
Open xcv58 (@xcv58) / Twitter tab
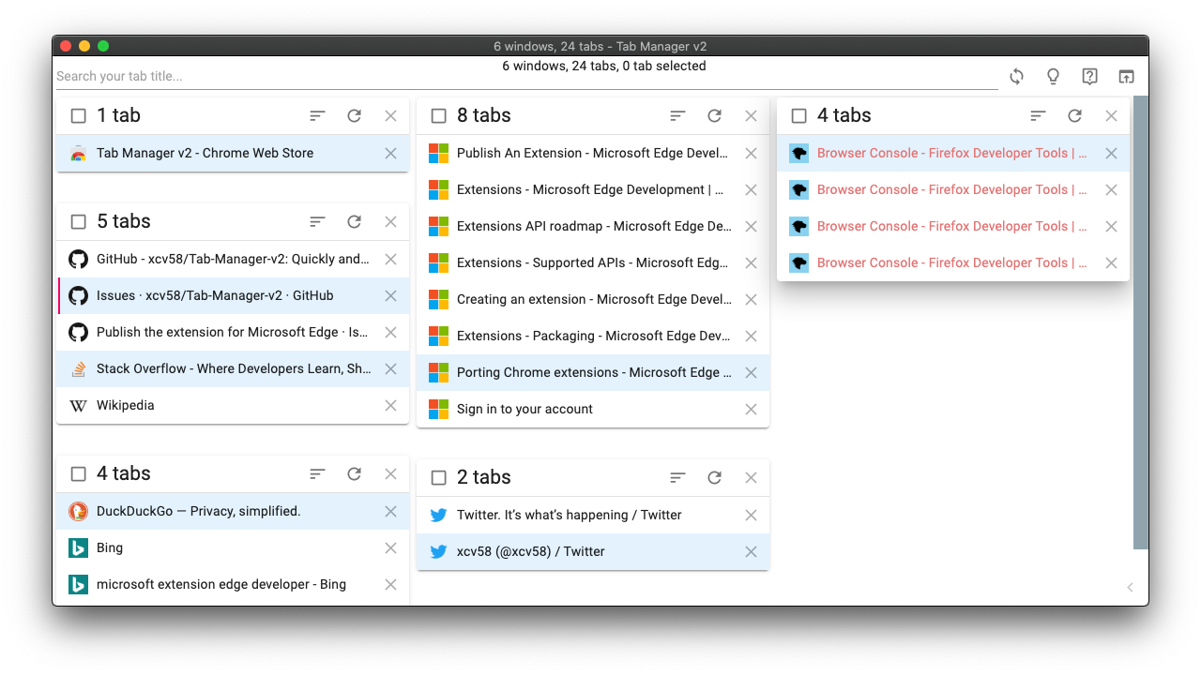(x=593, y=552)
